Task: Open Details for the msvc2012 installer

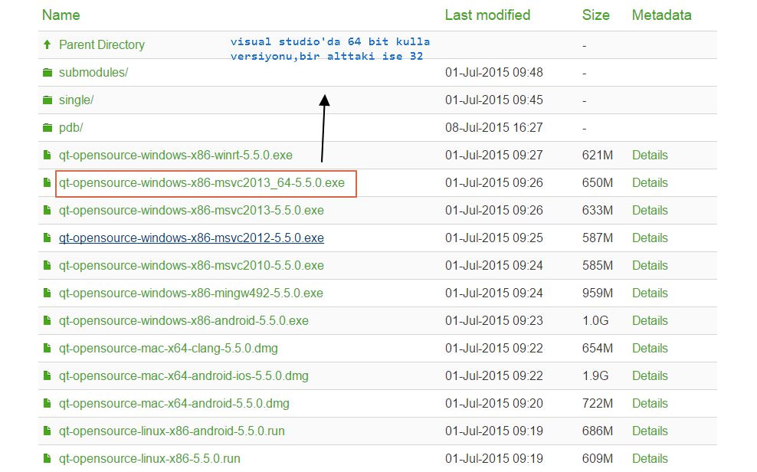Action: 650,238
